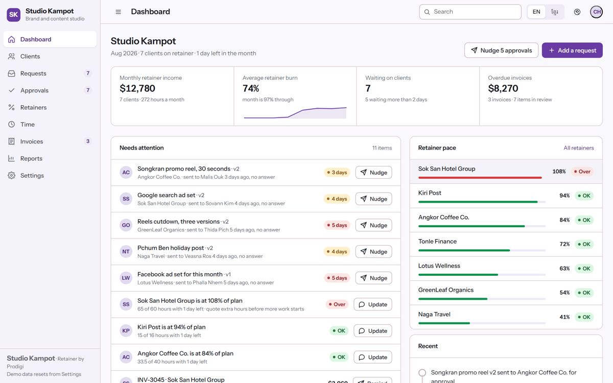The image size is (613, 383).
Task: Open the Monthly retainer income card
Action: click(173, 96)
